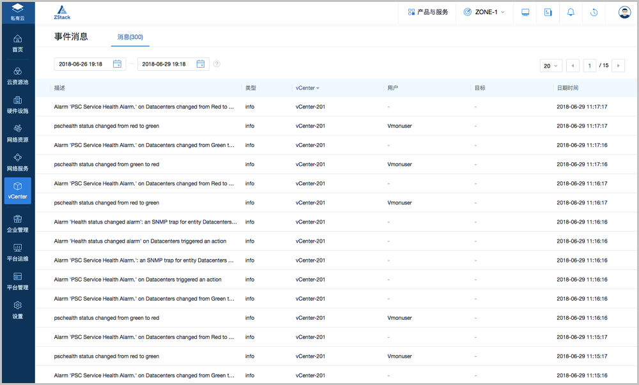639x385 pixels.
Task: Switch to the 消息(300) tab
Action: pyautogui.click(x=130, y=38)
